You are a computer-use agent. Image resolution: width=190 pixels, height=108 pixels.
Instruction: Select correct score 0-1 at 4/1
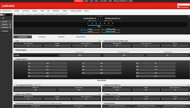[x=156, y=63]
